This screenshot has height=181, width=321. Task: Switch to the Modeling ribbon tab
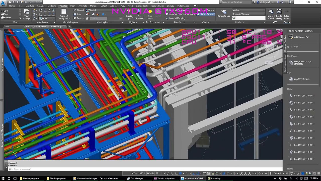point(52,6)
